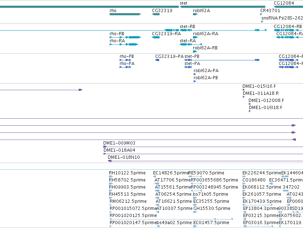This screenshot has height=228, width=303.
Task: Click EST bs49a02.5prime
Action: (174, 223)
